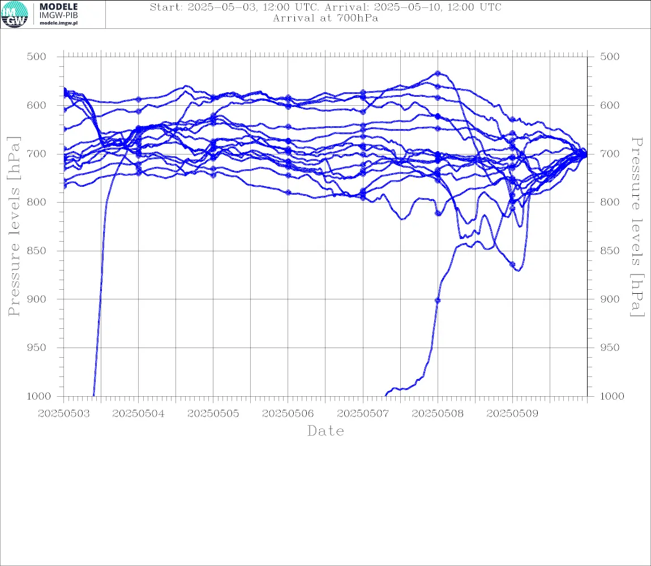This screenshot has height=566, width=651.
Task: Click the right axis 700 label
Action: pyautogui.click(x=610, y=153)
